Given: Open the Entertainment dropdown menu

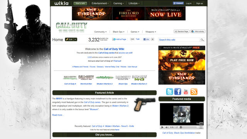Looking at the screenshot, I should click(x=100, y=3).
